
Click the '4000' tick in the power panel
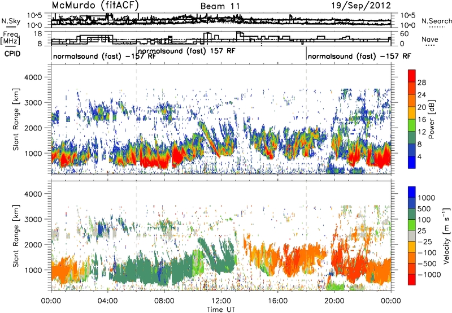pyautogui.click(x=33, y=77)
